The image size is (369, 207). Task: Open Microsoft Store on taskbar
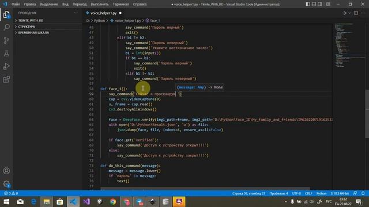pyautogui.click(x=60, y=202)
